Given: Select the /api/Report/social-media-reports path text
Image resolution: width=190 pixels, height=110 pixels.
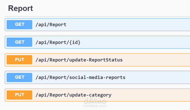Looking at the screenshot, I should pos(80,77).
